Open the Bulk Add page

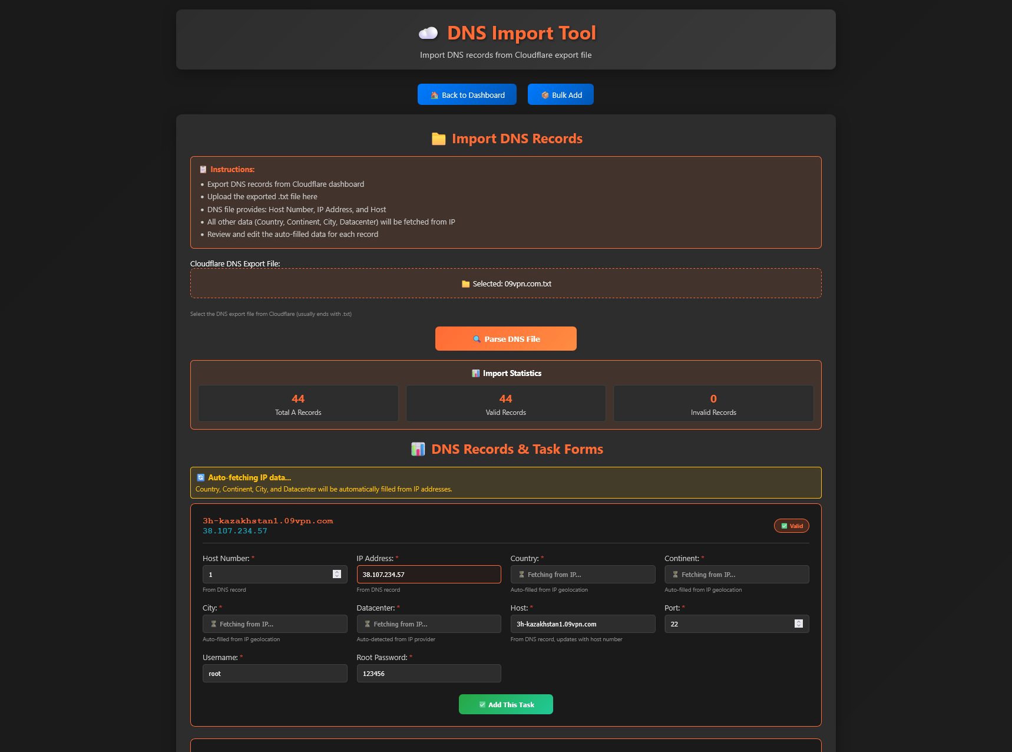tap(560, 95)
